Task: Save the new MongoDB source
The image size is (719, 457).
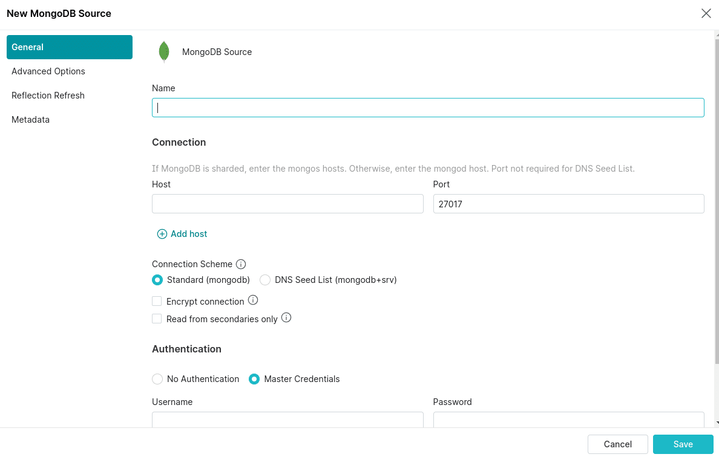Action: pos(683,444)
